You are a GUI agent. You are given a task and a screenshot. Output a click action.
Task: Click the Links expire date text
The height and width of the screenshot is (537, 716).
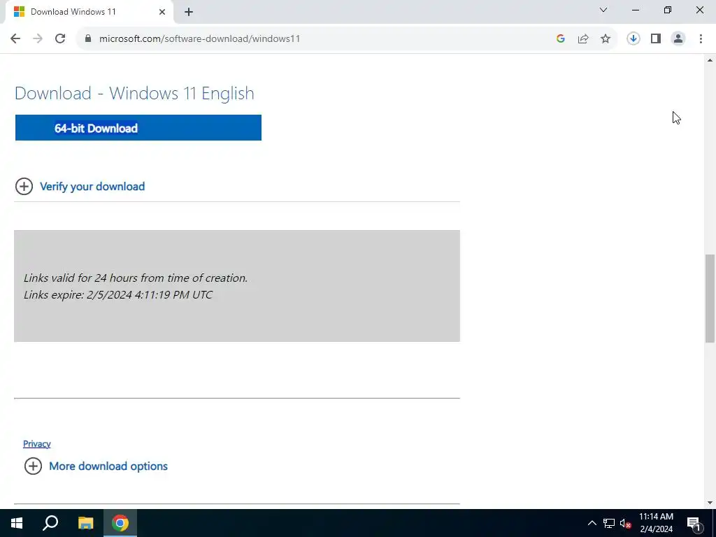pos(117,295)
